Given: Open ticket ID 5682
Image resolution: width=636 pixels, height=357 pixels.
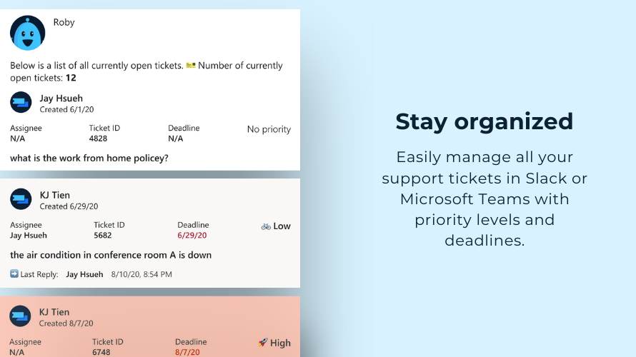Looking at the screenshot, I should click(103, 236).
